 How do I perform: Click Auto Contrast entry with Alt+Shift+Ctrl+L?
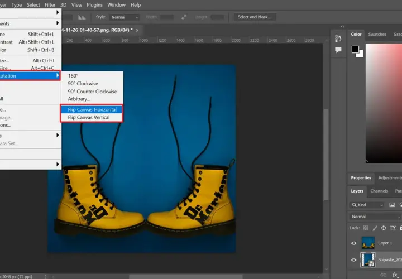pyautogui.click(x=30, y=42)
